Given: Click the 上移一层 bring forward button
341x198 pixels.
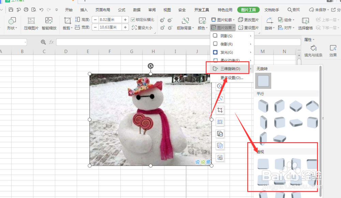Looking at the screenshot, I should point(327,20).
